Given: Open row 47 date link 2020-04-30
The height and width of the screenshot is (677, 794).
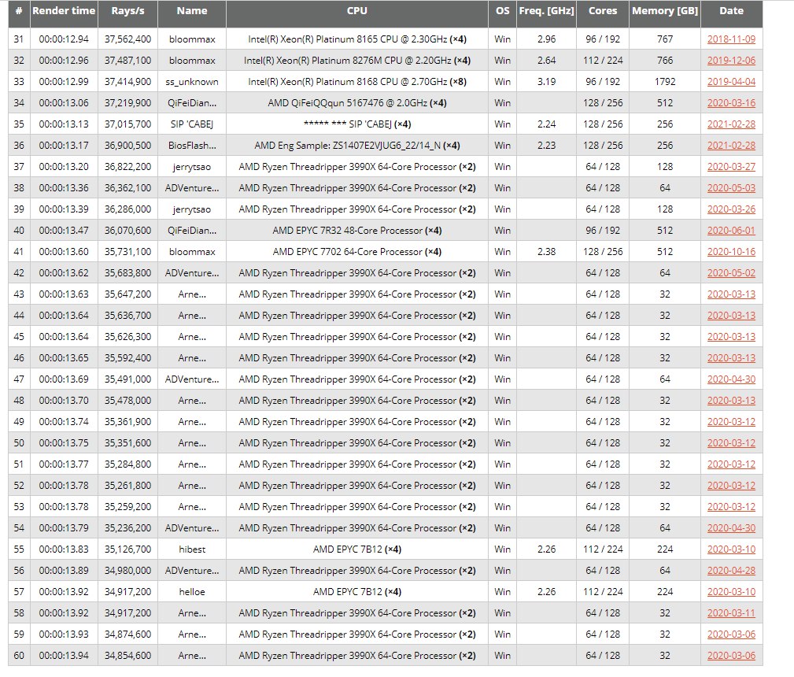Looking at the screenshot, I should [731, 379].
